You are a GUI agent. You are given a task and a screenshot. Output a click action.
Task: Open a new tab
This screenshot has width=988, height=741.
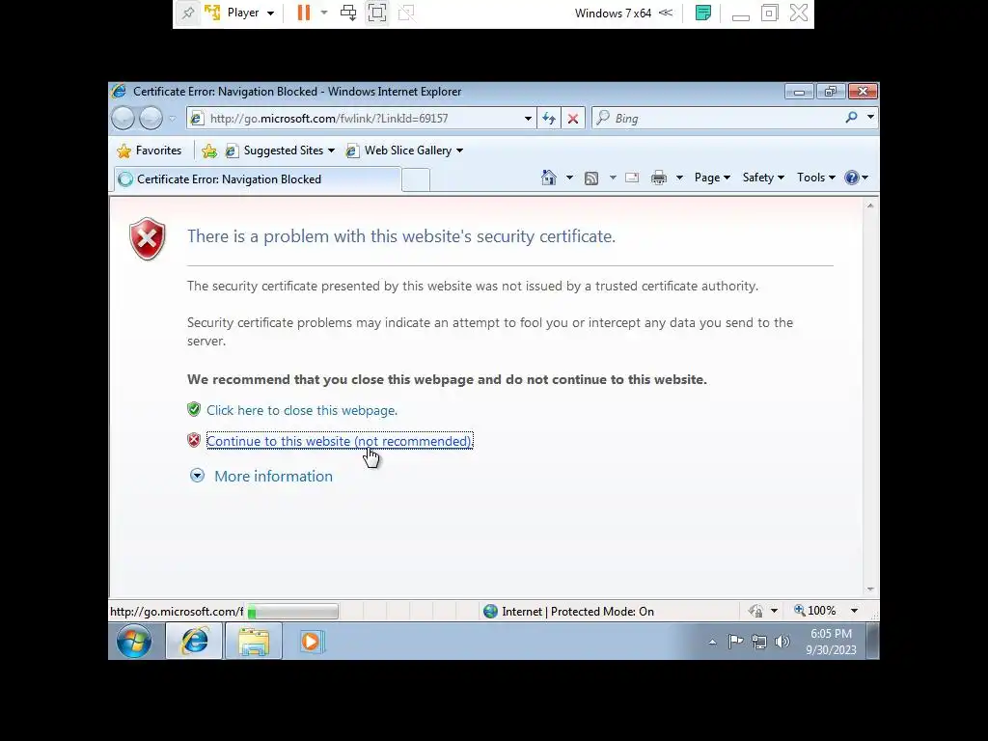point(416,179)
